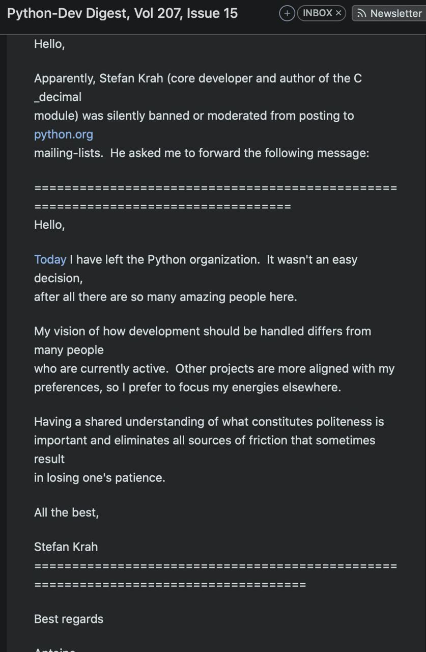The image size is (426, 652).
Task: Click the Best regards closing line
Action: pos(69,619)
